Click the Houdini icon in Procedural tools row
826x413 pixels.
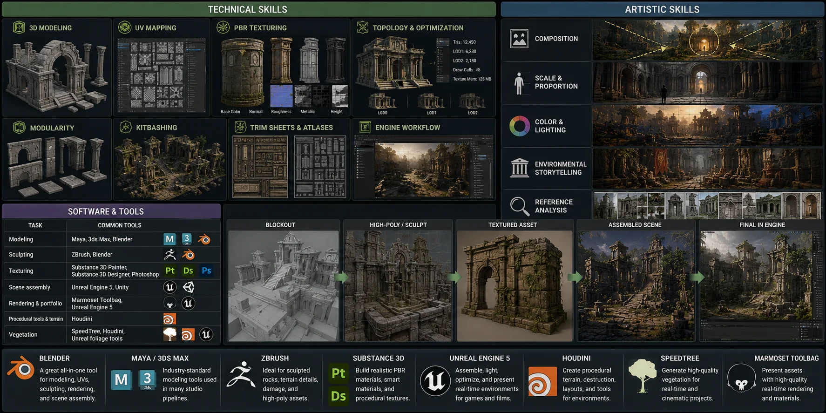click(x=169, y=319)
